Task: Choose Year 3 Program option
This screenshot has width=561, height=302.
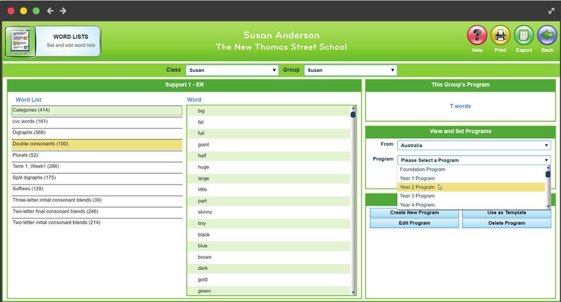Action: (471, 196)
